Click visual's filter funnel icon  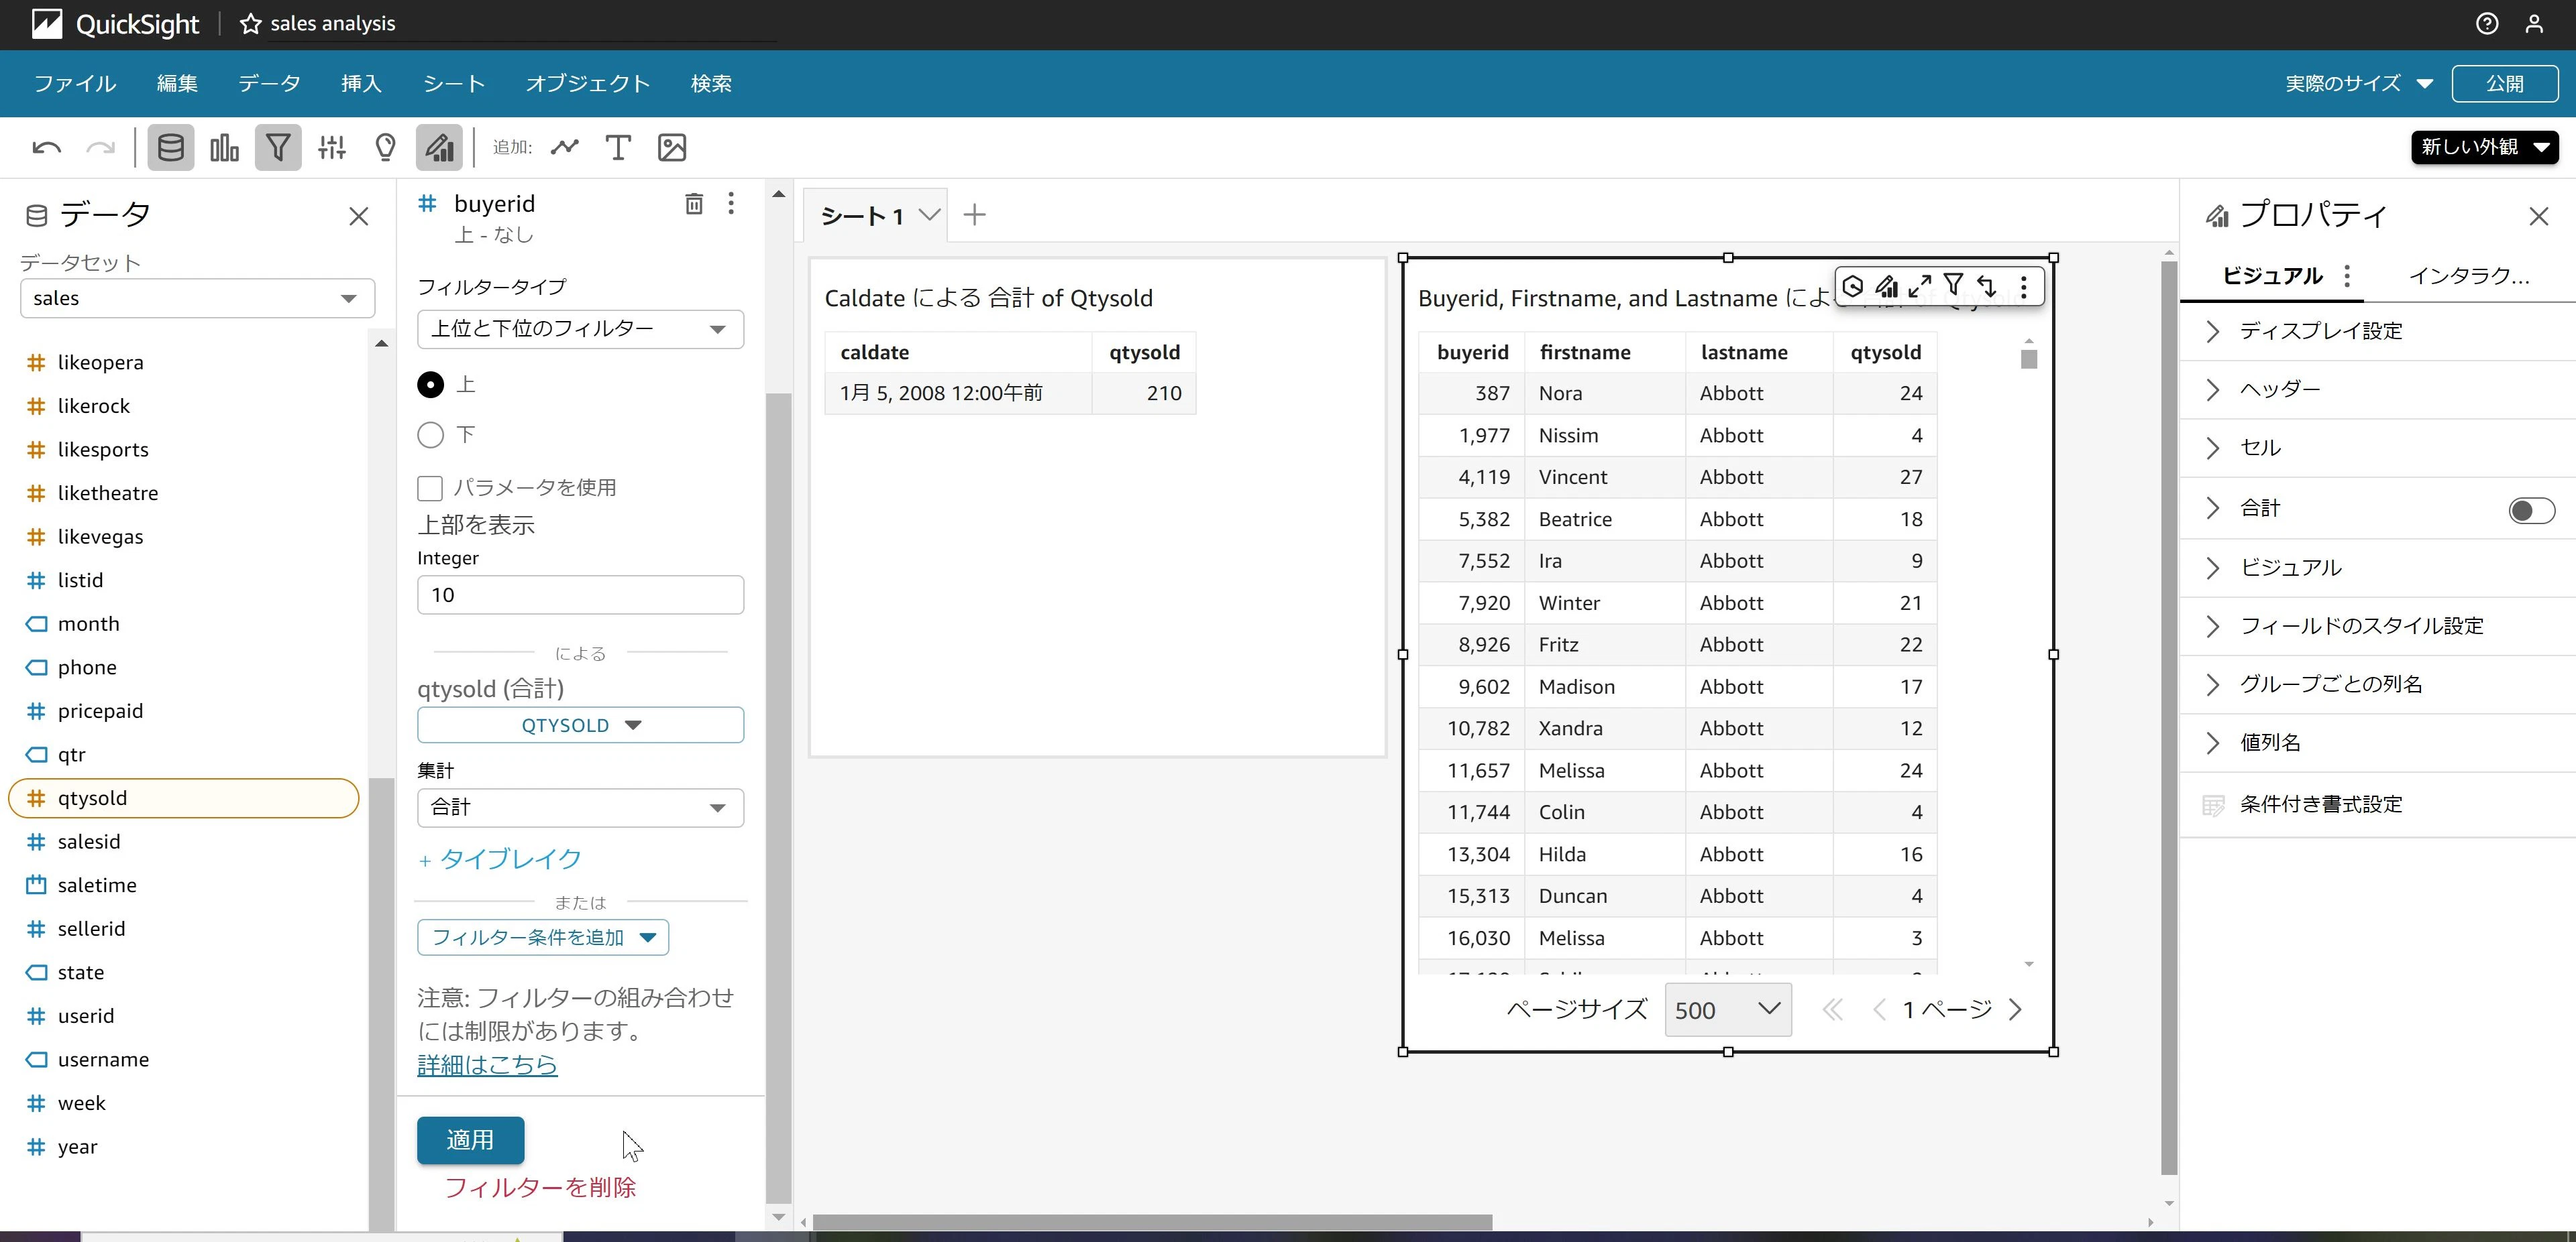(x=1953, y=286)
